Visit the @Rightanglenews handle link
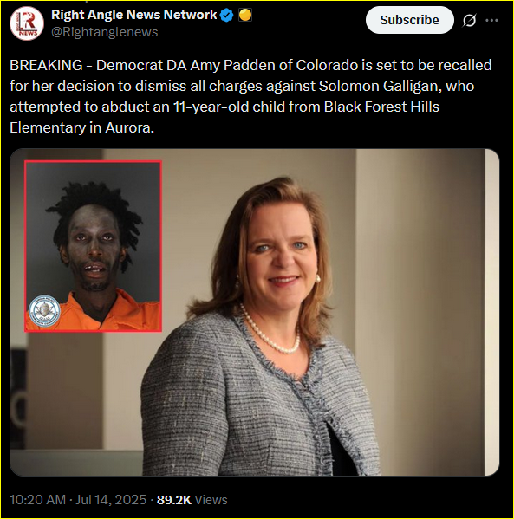 point(105,32)
